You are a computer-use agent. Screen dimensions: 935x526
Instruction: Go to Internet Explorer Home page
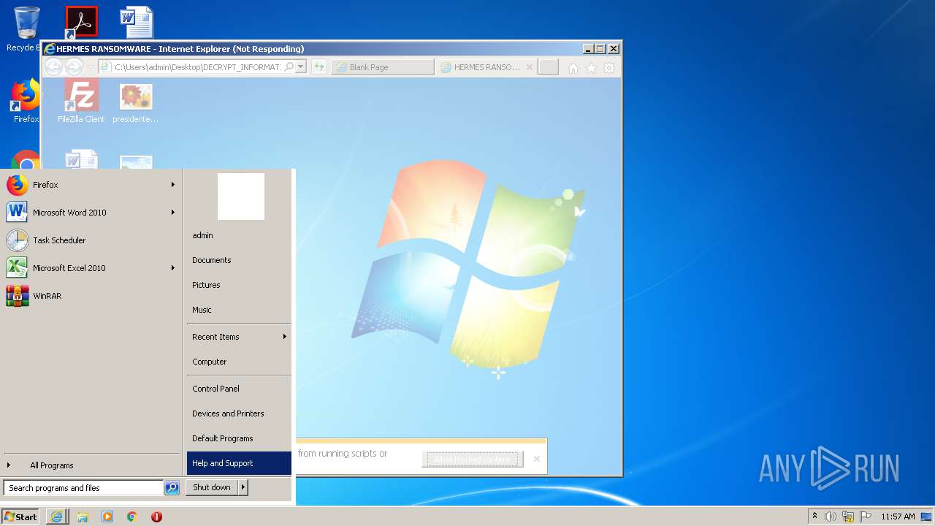click(x=573, y=68)
